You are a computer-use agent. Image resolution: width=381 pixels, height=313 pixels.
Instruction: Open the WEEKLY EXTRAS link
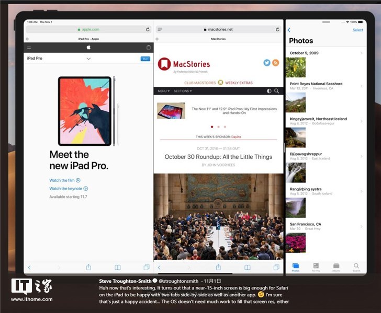[239, 83]
